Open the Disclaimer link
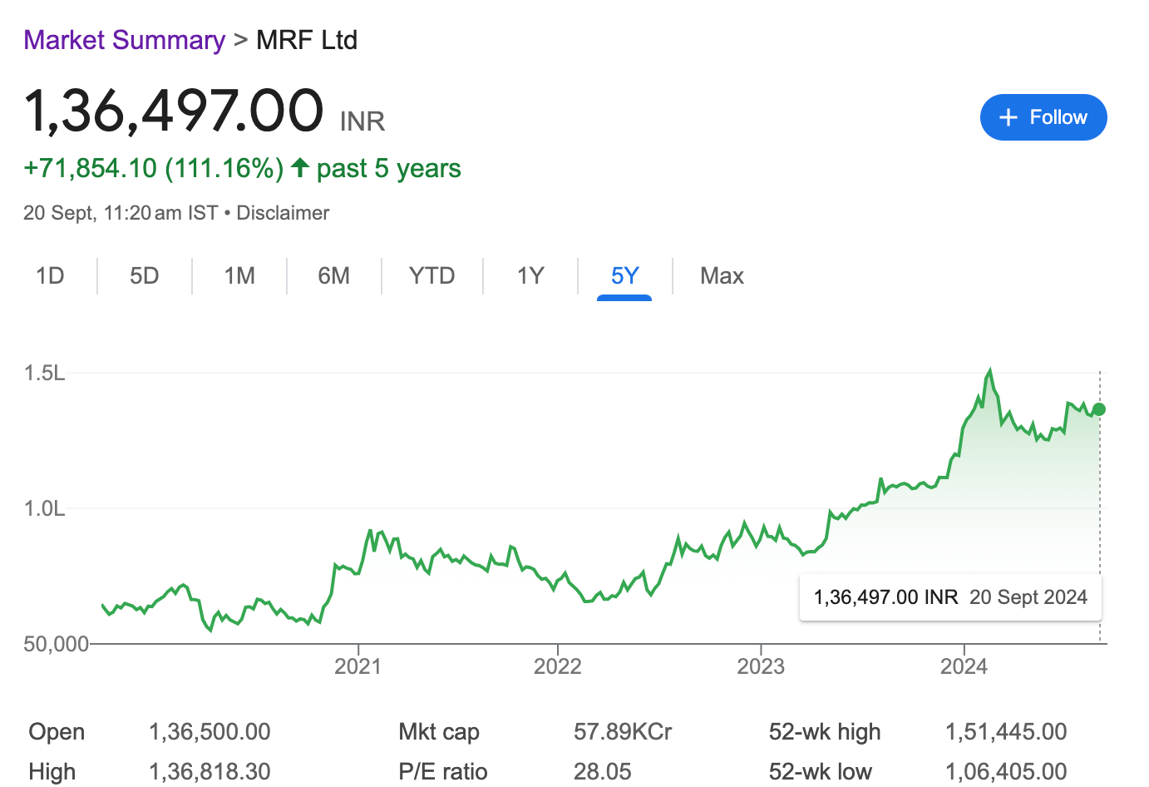Image resolution: width=1149 pixels, height=787 pixels. [283, 213]
